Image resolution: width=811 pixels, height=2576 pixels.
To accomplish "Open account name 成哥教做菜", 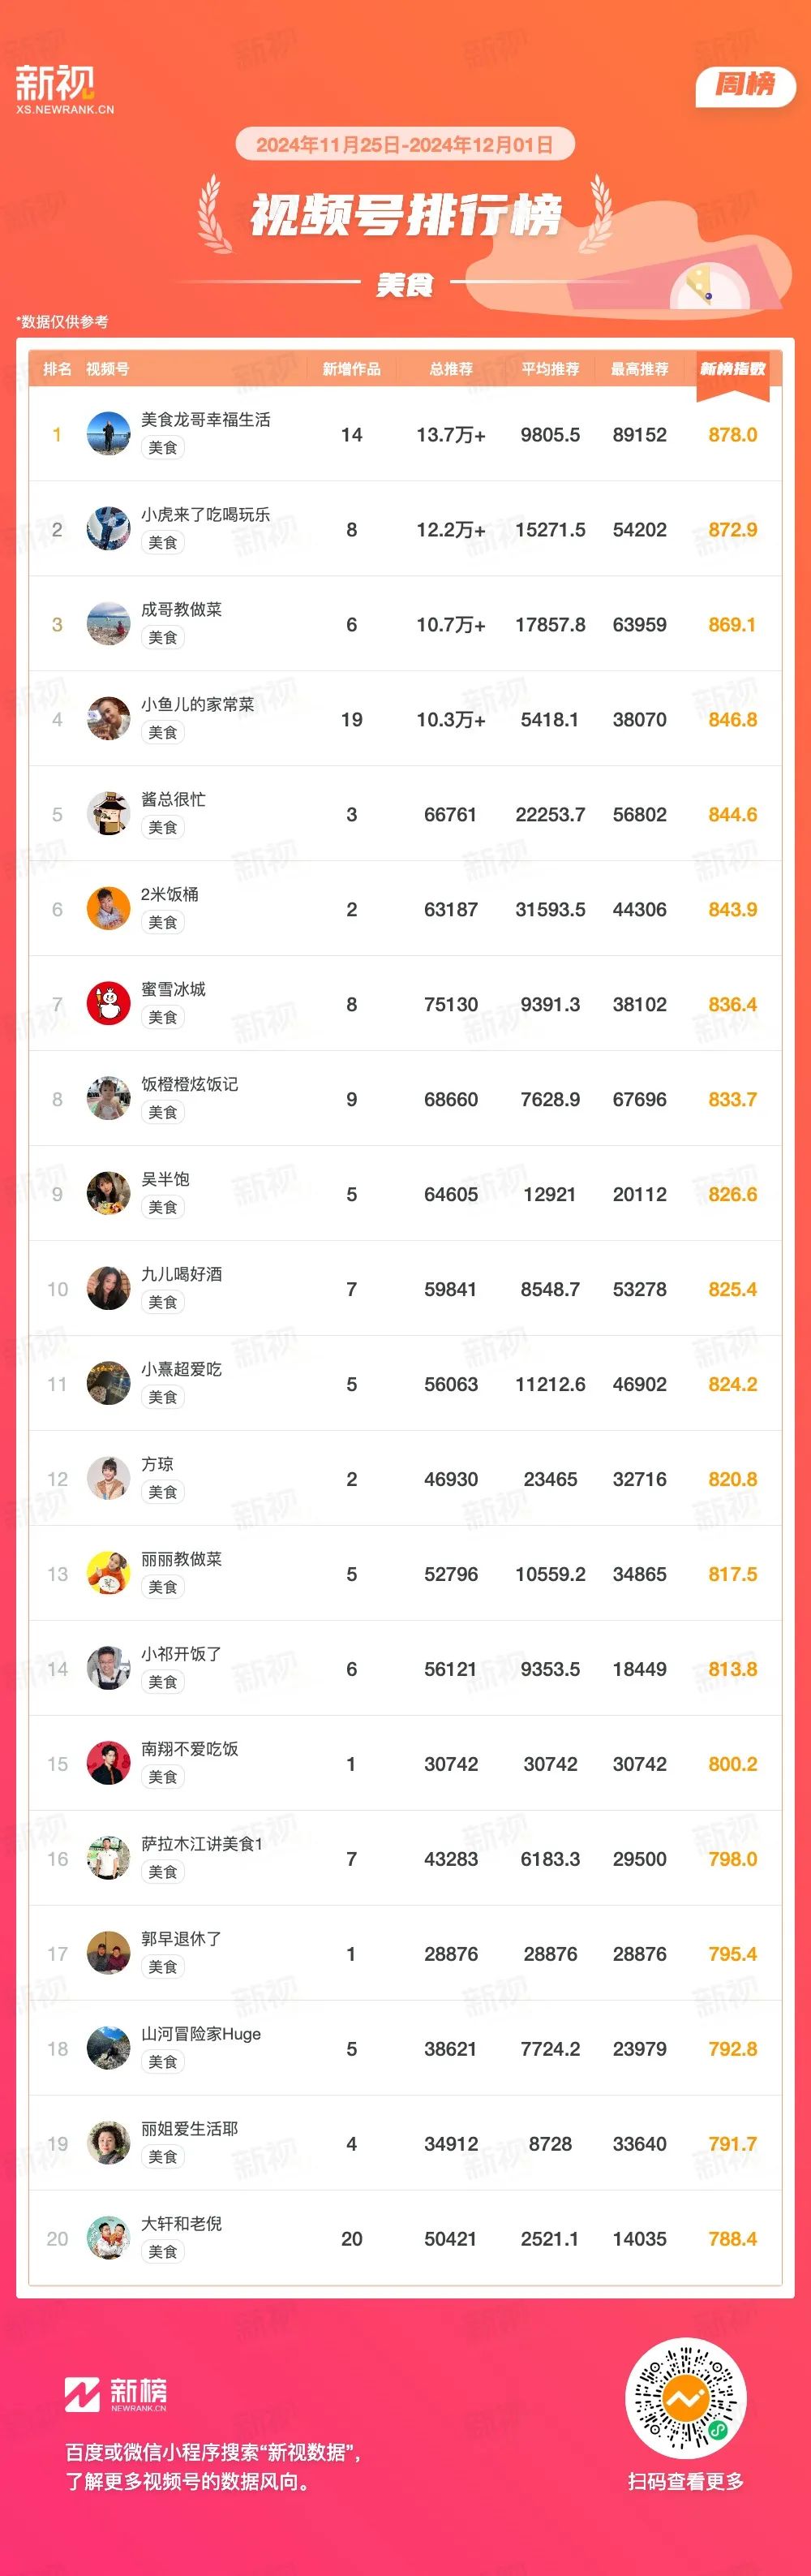I will click(181, 610).
